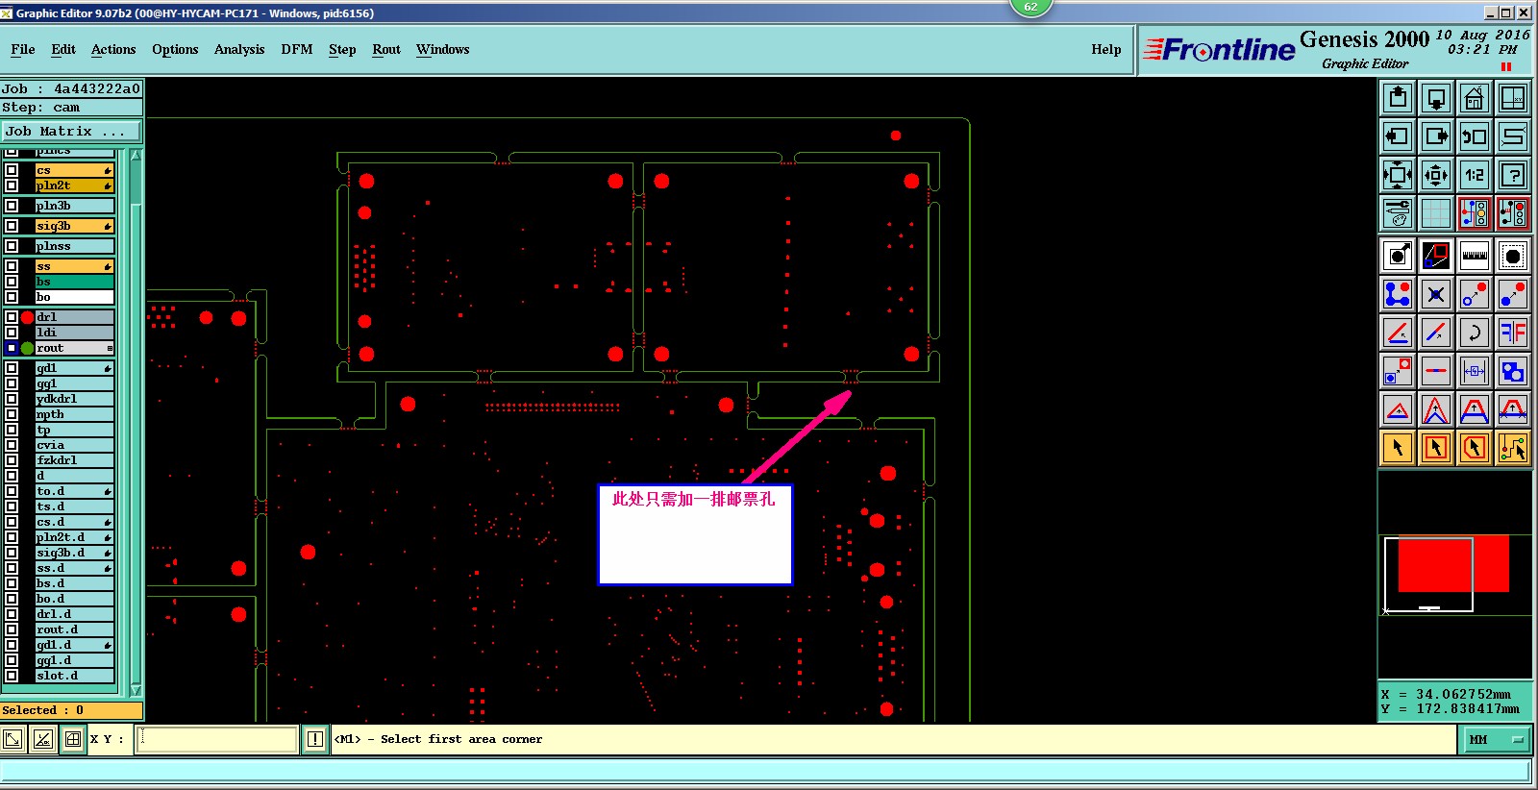Click the pan left arrow icon
Image resolution: width=1538 pixels, height=790 pixels.
1398,136
